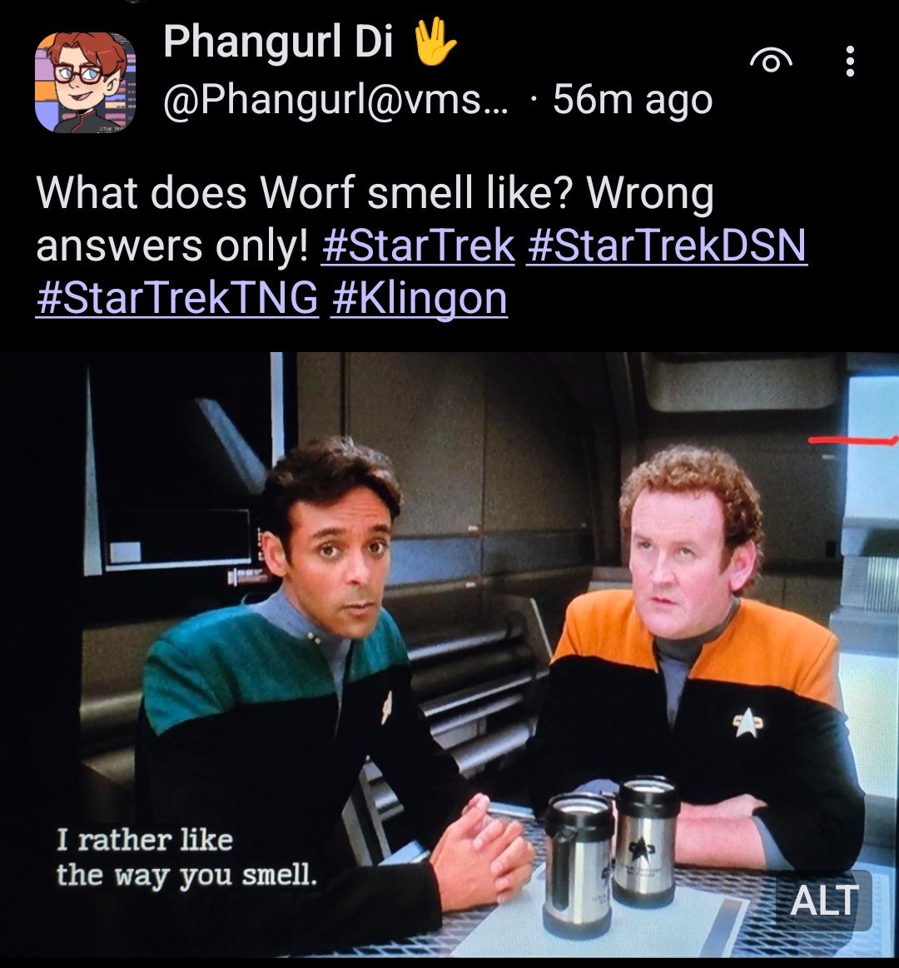Tap the Vulcan salute emoji
This screenshot has width=899, height=968.
[x=435, y=42]
